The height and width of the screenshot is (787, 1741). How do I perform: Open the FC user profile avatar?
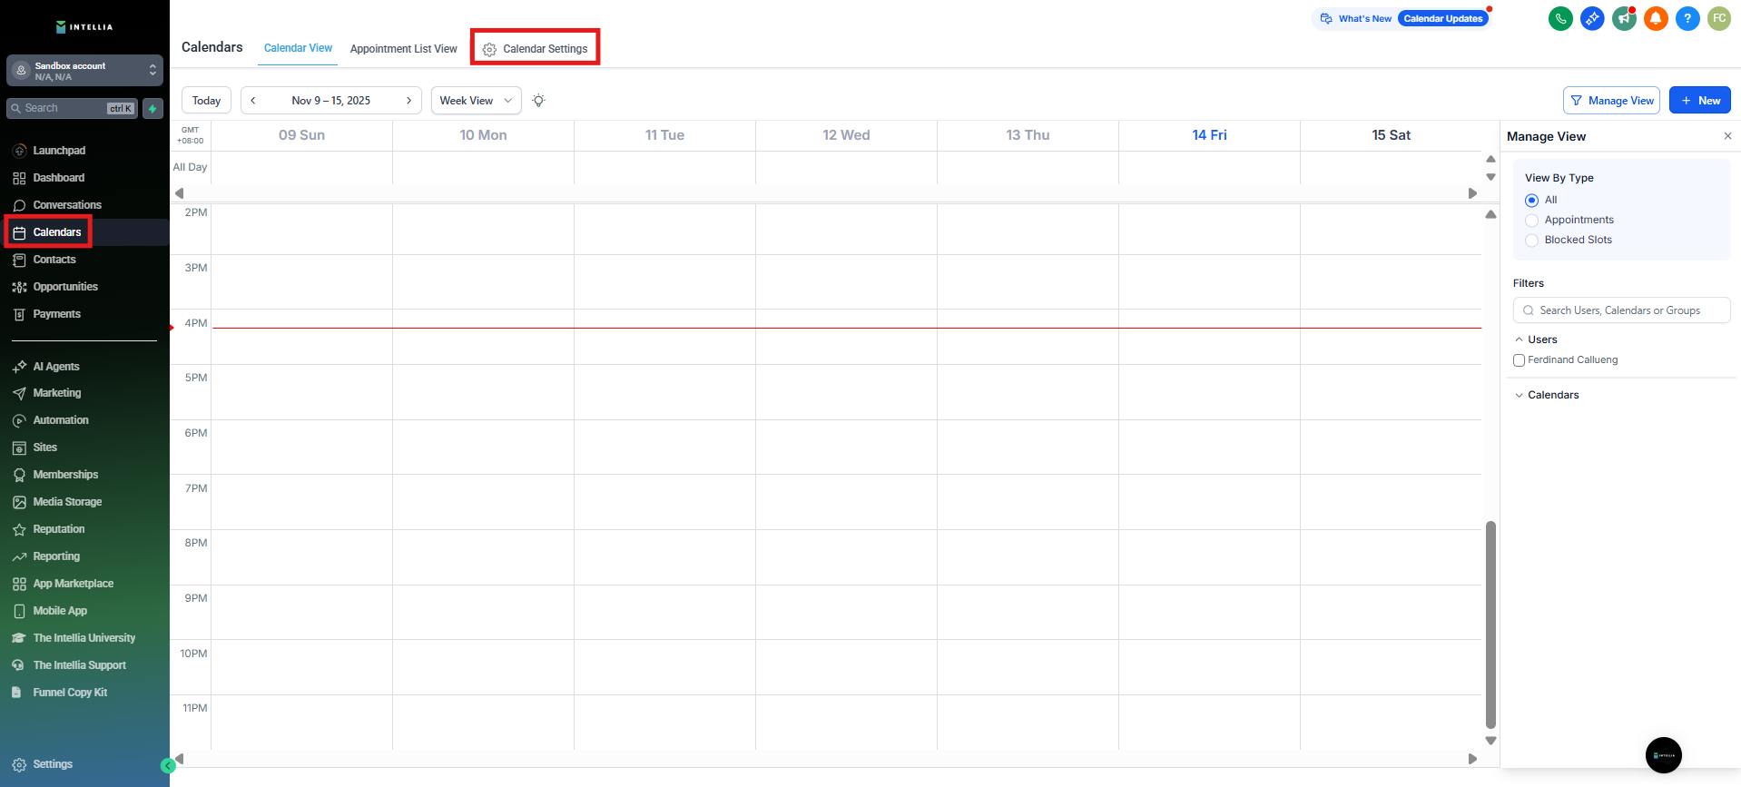1719,18
